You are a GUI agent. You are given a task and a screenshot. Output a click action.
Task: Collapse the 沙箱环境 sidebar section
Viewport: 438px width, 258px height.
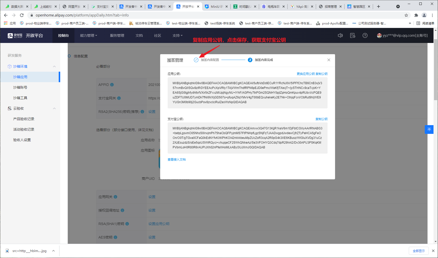pos(54,66)
